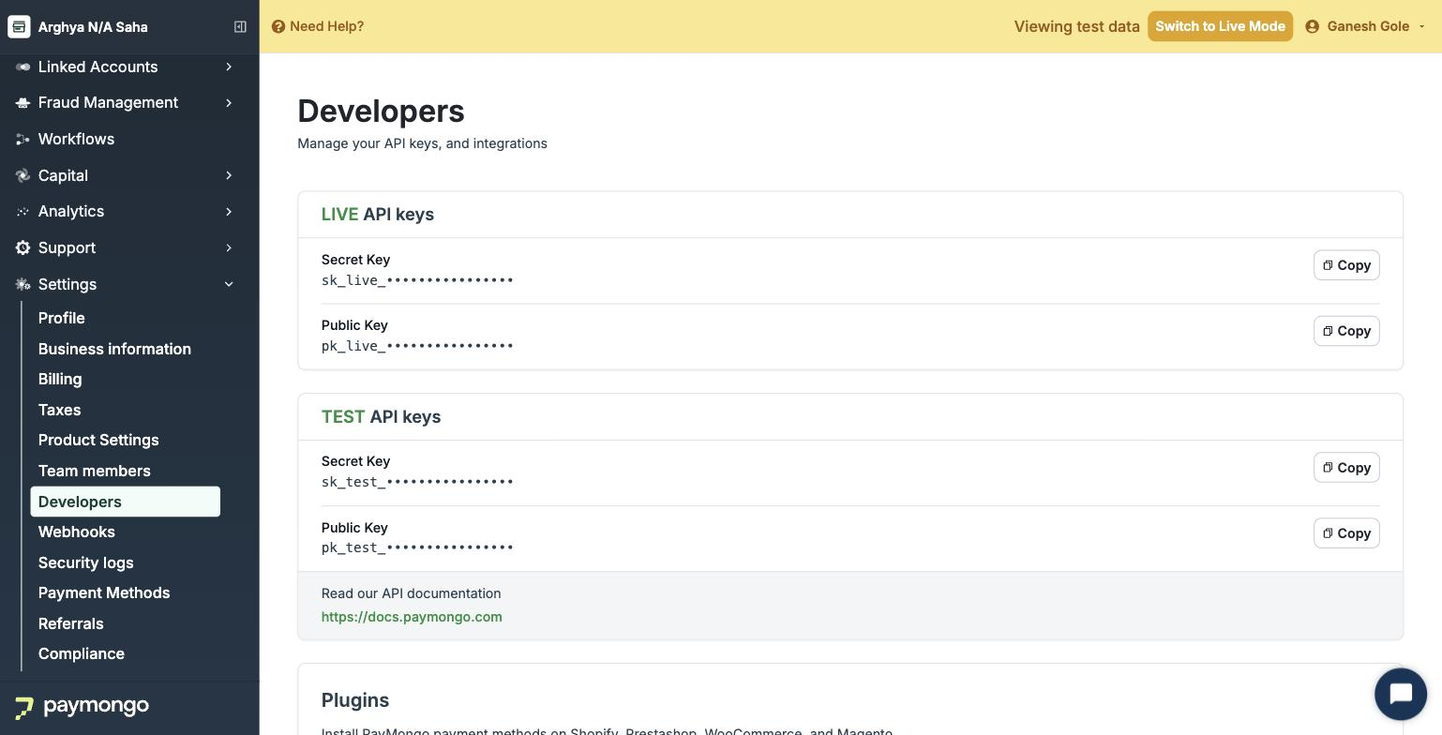The width and height of the screenshot is (1442, 735).
Task: Collapse the sidebar using the panel icon
Action: click(x=240, y=26)
